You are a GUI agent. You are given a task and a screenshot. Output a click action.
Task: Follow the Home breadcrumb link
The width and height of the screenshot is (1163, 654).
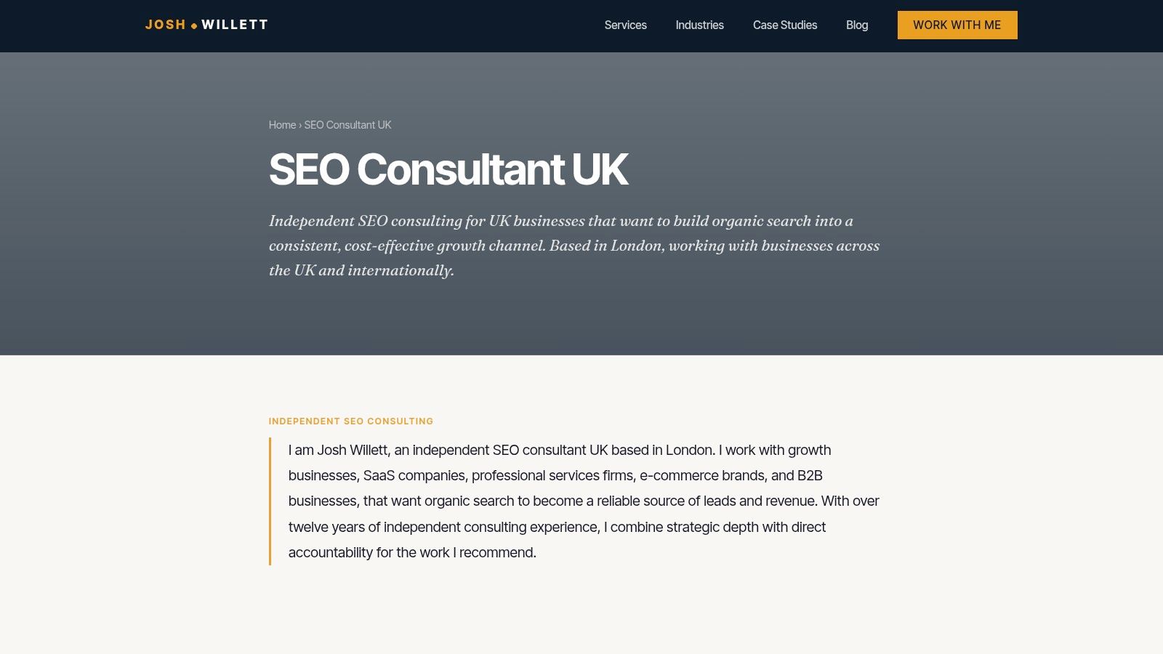click(x=282, y=125)
